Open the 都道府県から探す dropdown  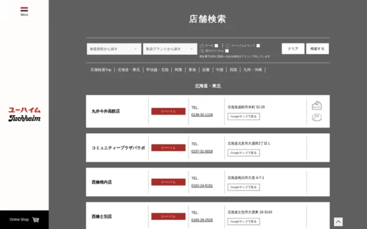tap(114, 49)
